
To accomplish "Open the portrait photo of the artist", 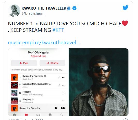I will (98, 82).
